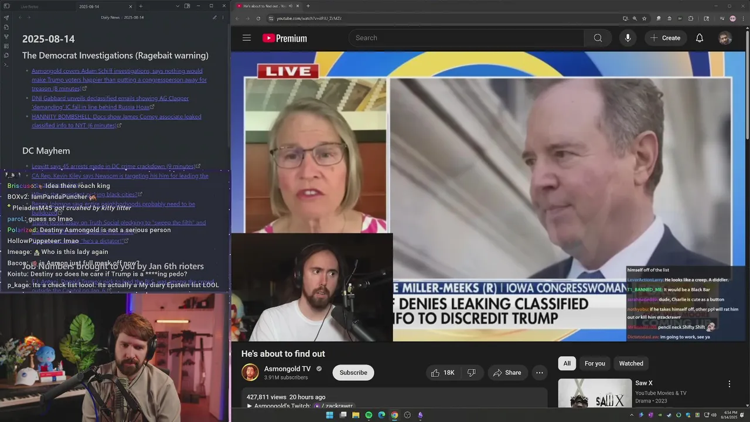
Task: Open YouTube notifications bell
Action: 700,38
